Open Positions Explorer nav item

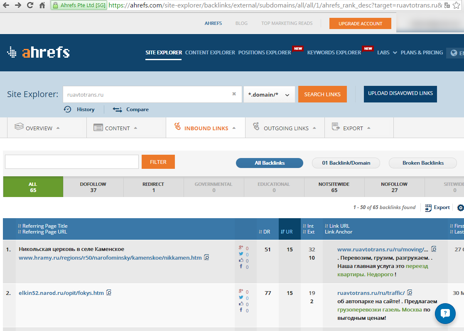point(265,52)
